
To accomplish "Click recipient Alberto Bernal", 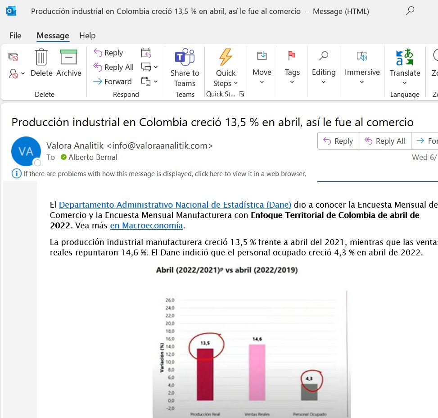I will coord(93,157).
